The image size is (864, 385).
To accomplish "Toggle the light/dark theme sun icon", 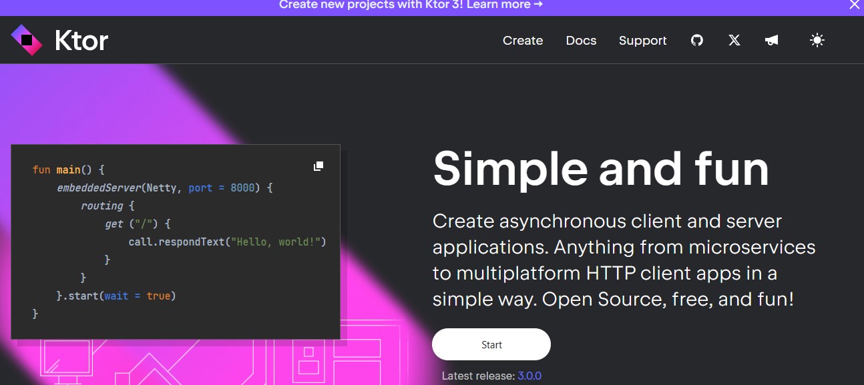I will coord(817,41).
